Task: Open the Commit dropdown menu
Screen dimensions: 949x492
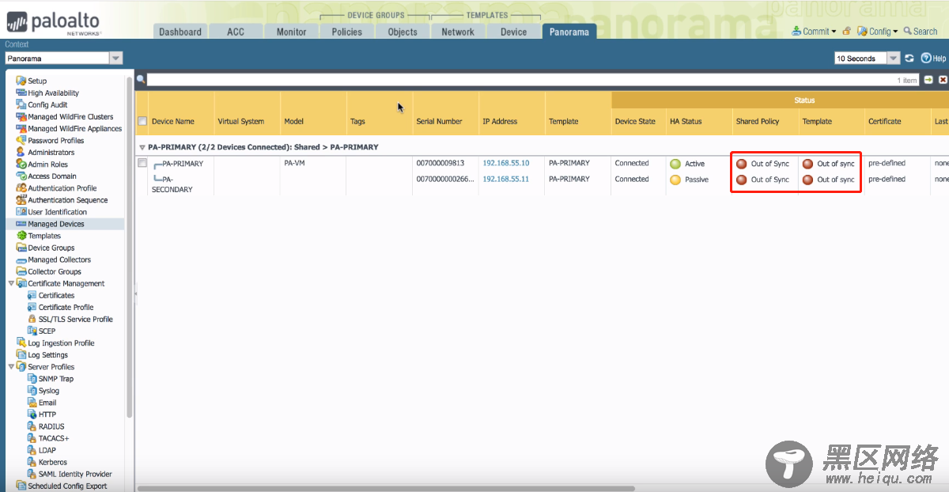Action: (x=815, y=32)
